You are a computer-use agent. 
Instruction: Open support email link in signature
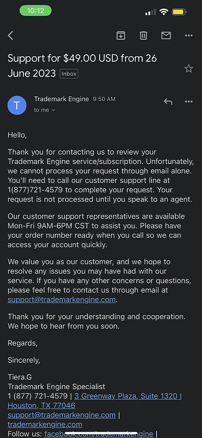(x=62, y=415)
